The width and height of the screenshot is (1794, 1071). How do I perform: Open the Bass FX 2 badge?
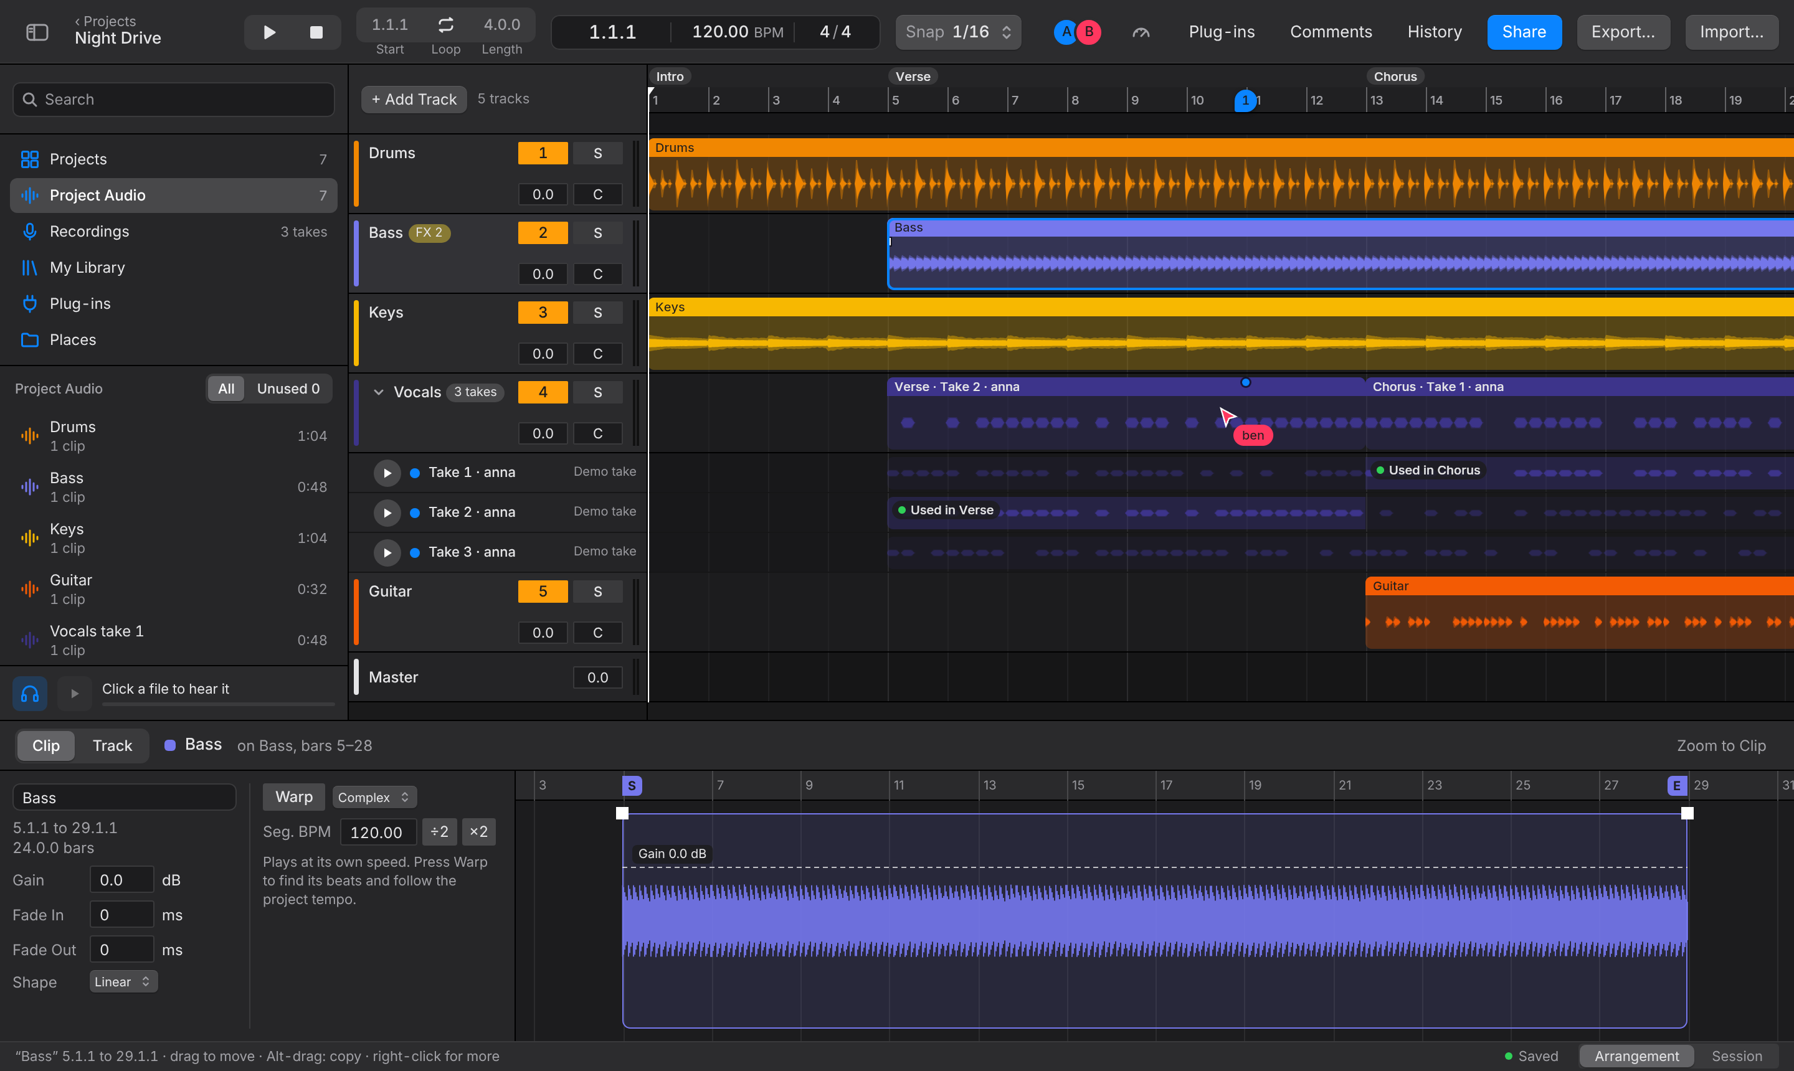click(x=430, y=232)
